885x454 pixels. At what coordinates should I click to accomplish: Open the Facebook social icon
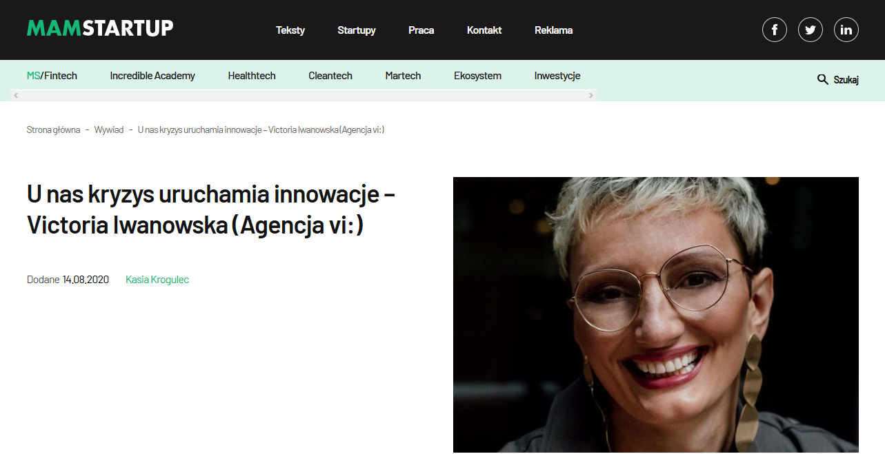pos(775,30)
